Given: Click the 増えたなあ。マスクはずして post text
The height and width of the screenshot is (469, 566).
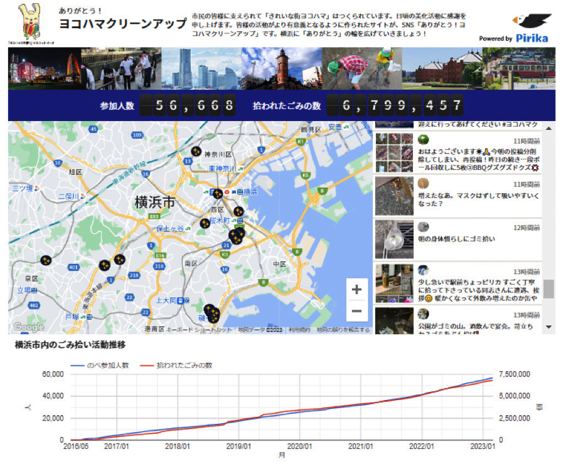Looking at the screenshot, I should coord(478,199).
